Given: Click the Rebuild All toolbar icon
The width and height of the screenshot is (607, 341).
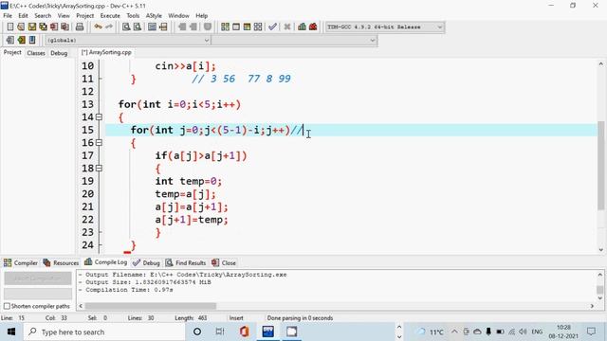Looking at the screenshot, I should point(258,27).
